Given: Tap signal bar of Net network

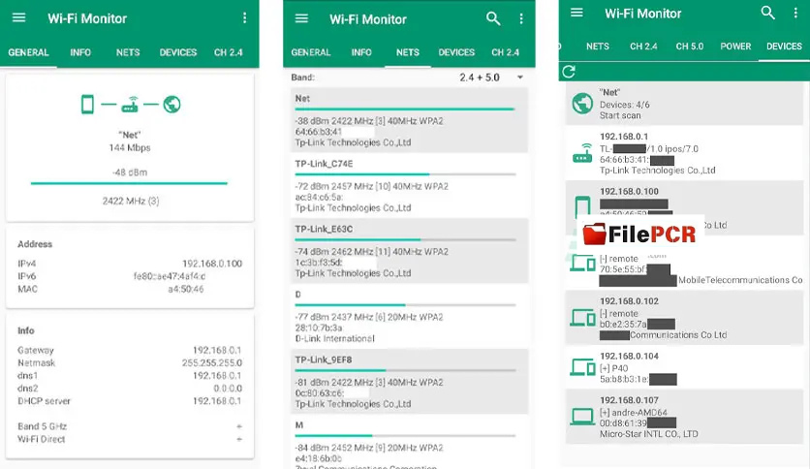Looking at the screenshot, I should 405,109.
